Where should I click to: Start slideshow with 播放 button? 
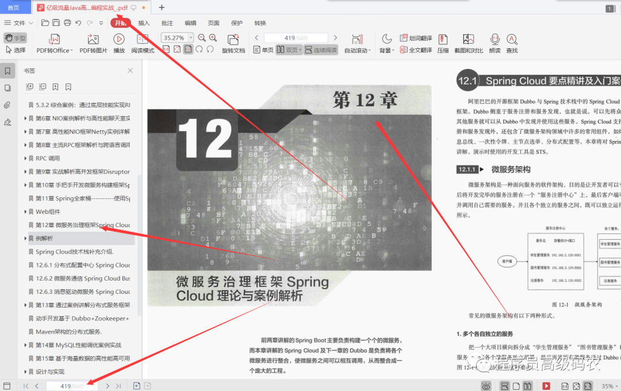coord(119,44)
